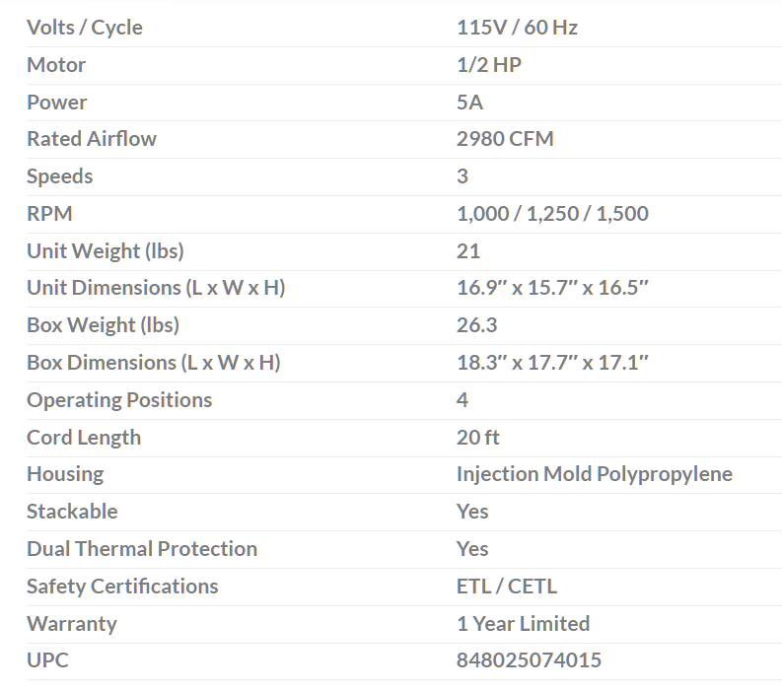Select the Injection Mold Polypropylene text
This screenshot has height=692, width=782.
pos(594,474)
